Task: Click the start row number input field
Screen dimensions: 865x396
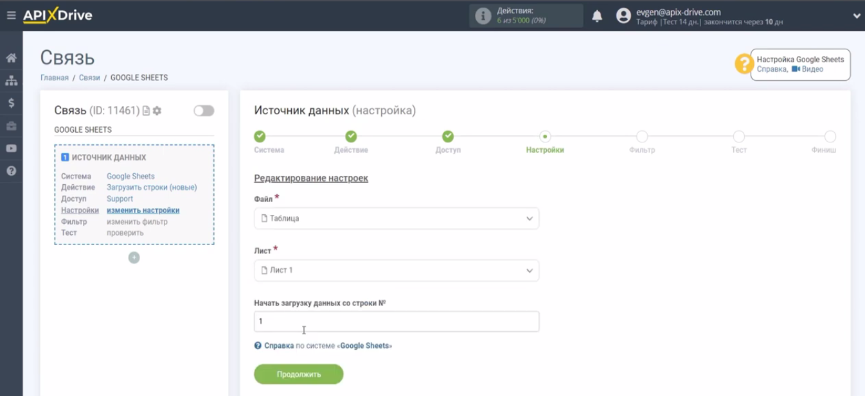Action: tap(397, 321)
